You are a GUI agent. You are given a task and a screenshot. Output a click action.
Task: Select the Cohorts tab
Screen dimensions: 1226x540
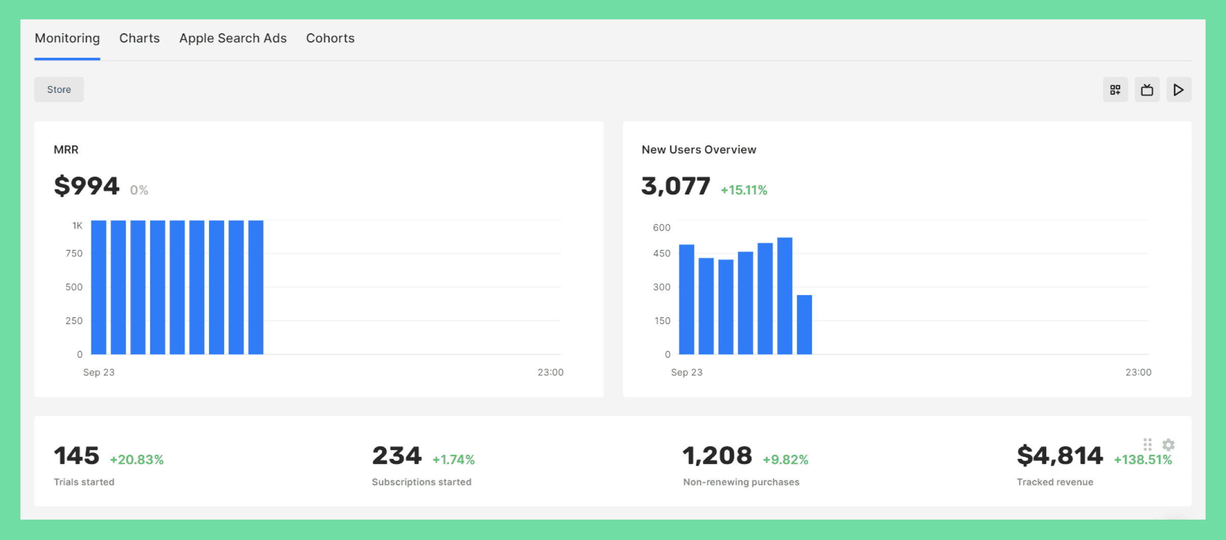(330, 38)
